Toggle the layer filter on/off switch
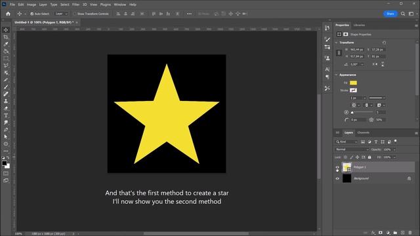420x236 pixels. [x=396, y=141]
